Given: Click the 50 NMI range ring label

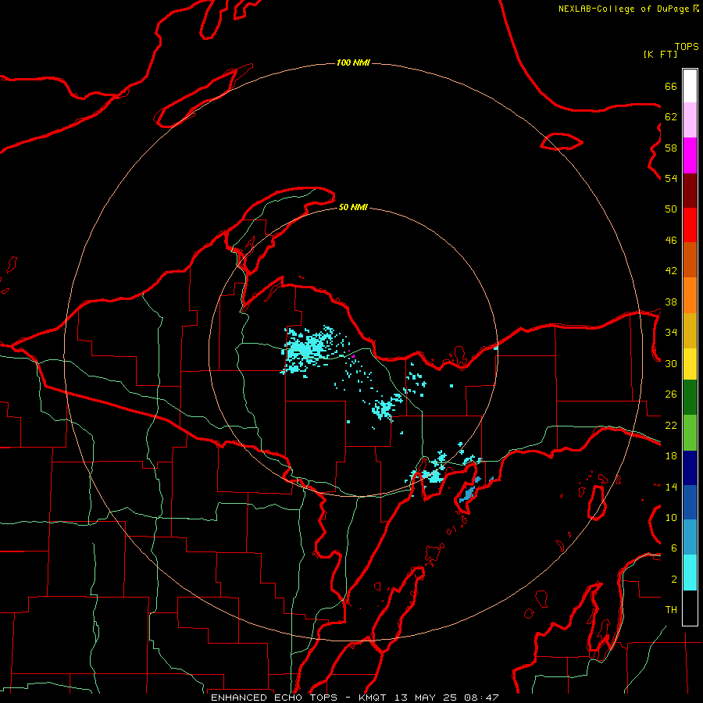Looking at the screenshot, I should (x=353, y=207).
